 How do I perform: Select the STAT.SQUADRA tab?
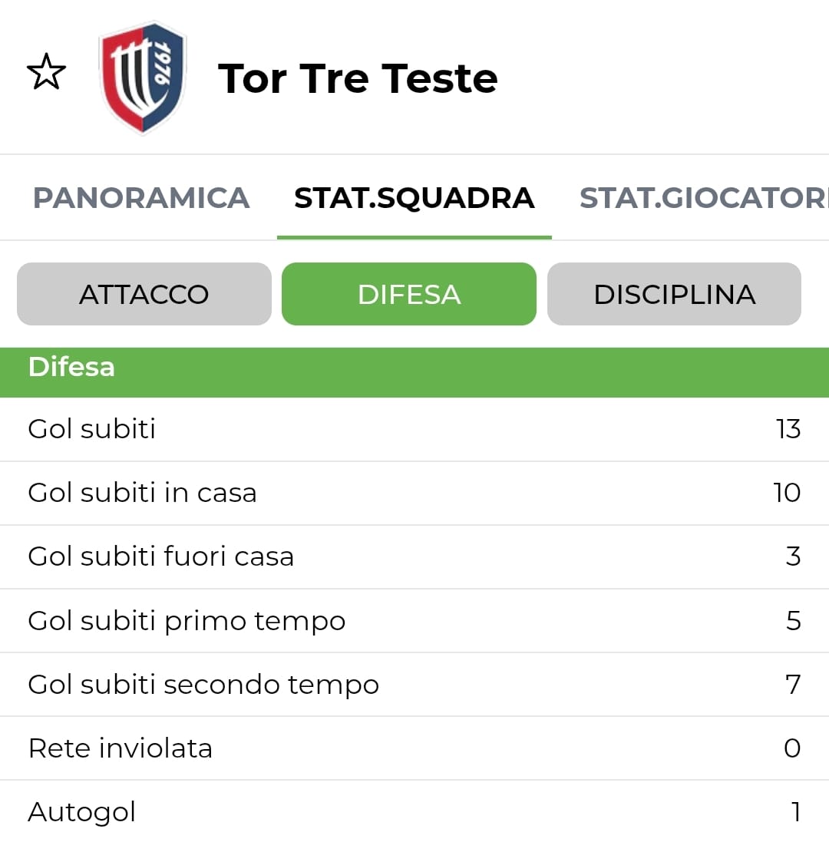(414, 198)
